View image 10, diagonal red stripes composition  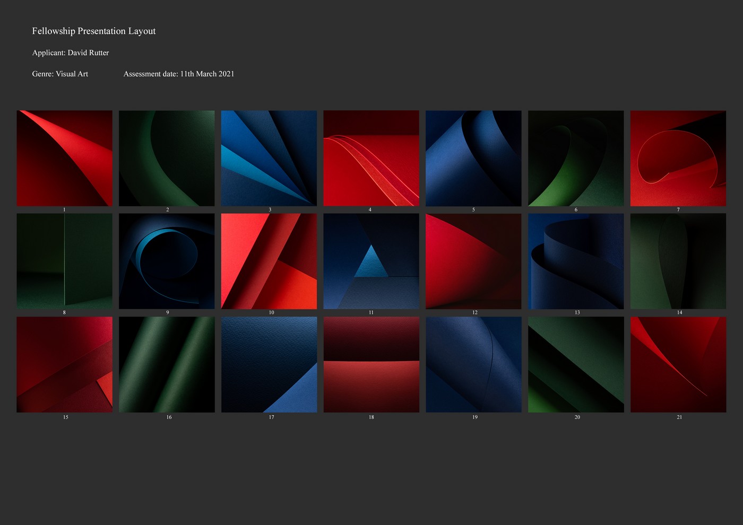tap(269, 260)
